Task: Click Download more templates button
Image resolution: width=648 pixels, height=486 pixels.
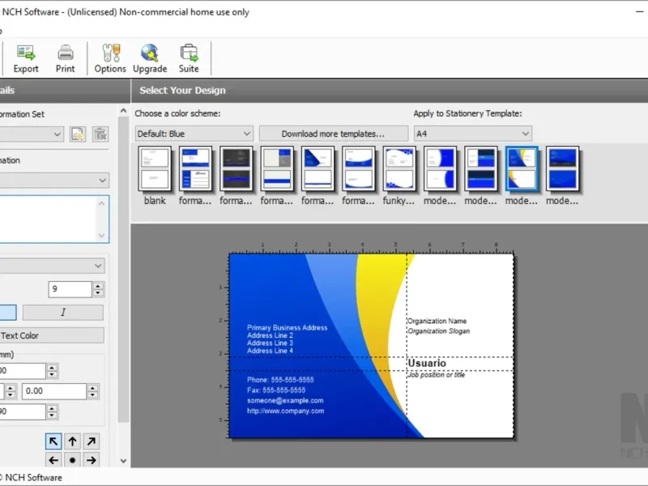Action: tap(333, 134)
